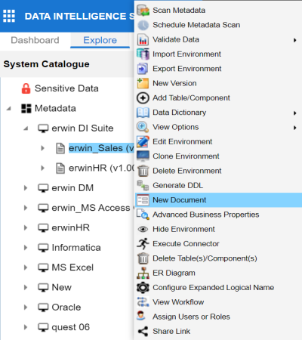Expand the erwin DM tree node
302x340 pixels.
(x=26, y=188)
